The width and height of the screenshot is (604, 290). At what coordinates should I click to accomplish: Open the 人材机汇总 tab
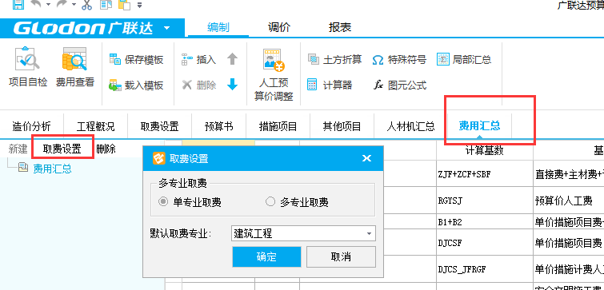[x=410, y=126]
